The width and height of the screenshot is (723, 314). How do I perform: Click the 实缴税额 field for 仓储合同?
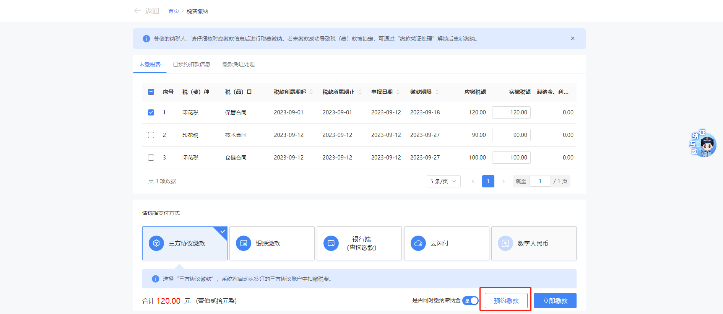click(x=511, y=158)
